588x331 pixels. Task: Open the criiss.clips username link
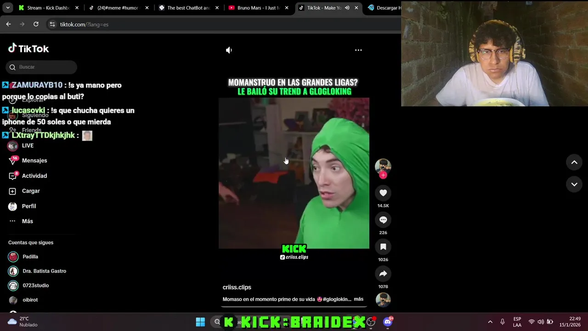pyautogui.click(x=237, y=287)
